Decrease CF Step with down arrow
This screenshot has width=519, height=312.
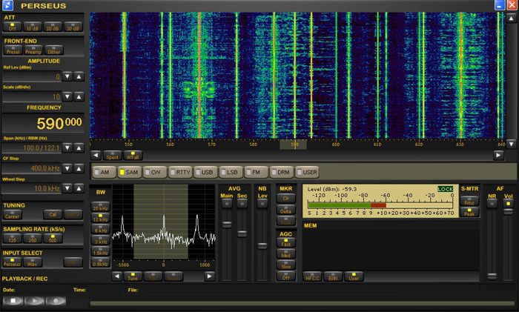[x=67, y=168]
